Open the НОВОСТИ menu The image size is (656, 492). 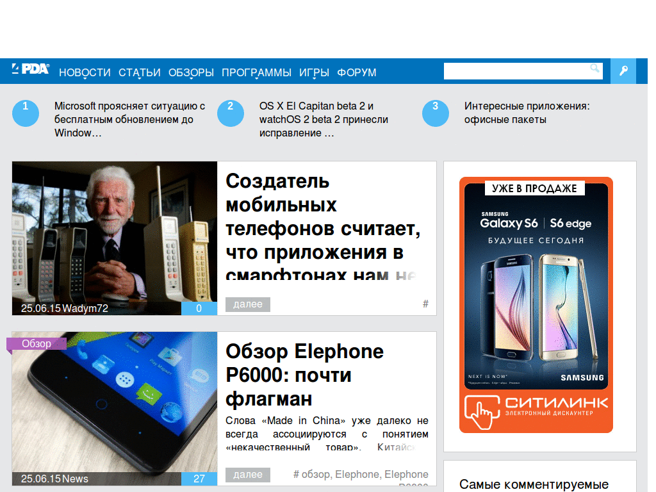click(85, 72)
